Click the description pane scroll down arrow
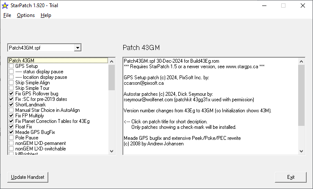 tap(301, 151)
